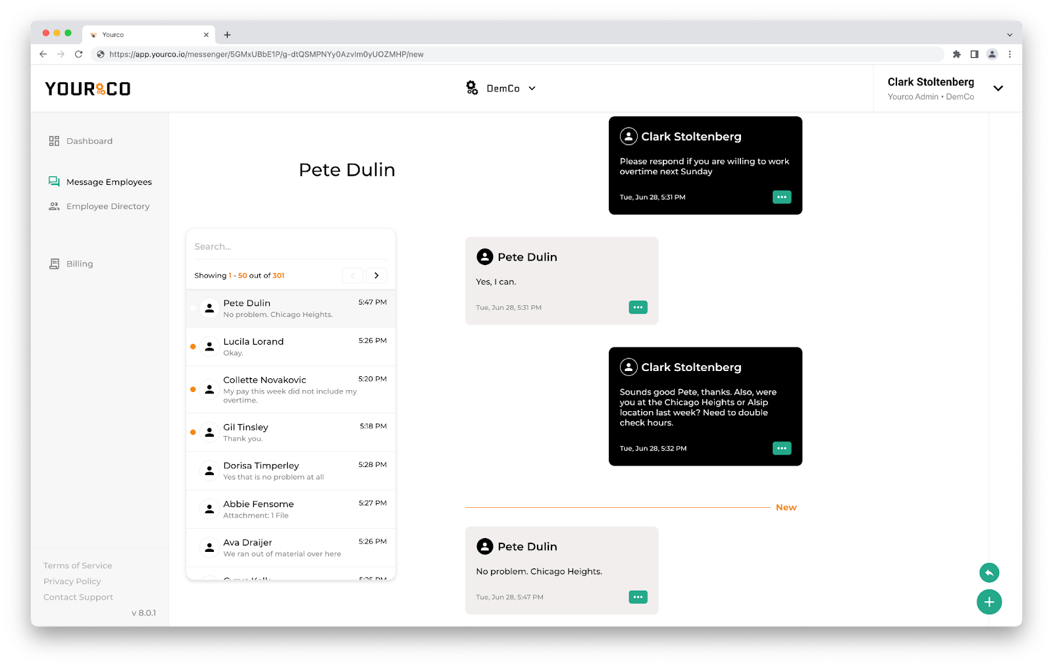Click Contact Support link
This screenshot has height=667, width=1053.
click(78, 597)
